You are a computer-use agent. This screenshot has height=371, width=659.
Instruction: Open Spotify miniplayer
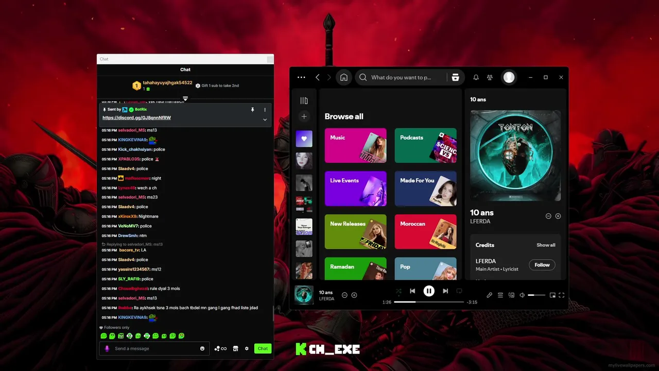pos(552,295)
